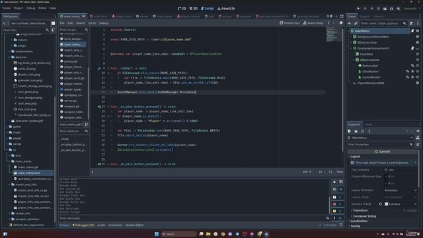The height and width of the screenshot is (238, 423).
Task: Open the script attached to MainMenu node
Action: tap(412, 31)
